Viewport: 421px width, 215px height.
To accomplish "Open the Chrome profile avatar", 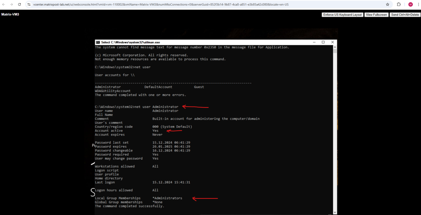I will 410,4.
